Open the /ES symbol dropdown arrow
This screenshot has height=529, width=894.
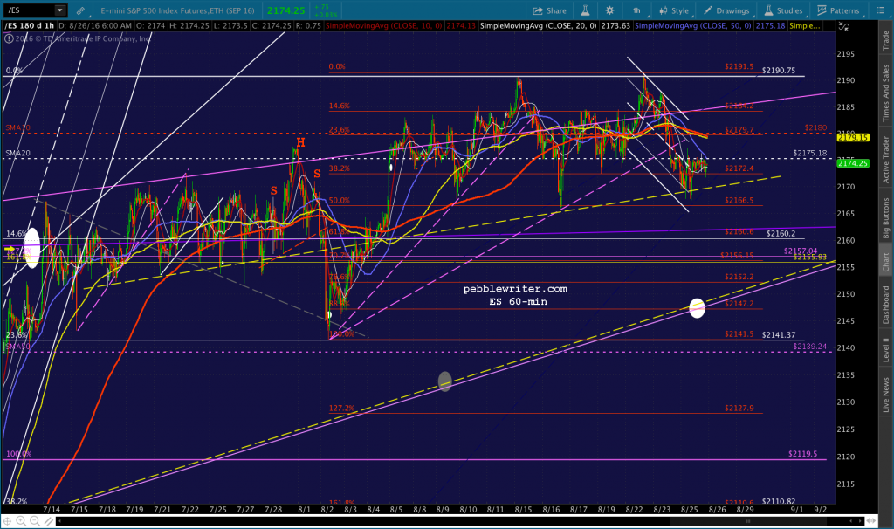coord(60,10)
